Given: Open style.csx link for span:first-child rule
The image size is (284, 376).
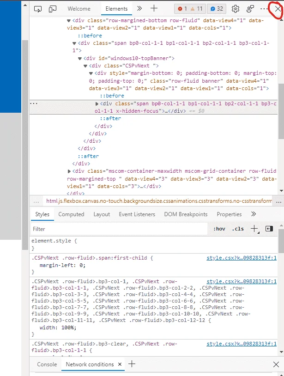Looking at the screenshot, I should [242, 258].
